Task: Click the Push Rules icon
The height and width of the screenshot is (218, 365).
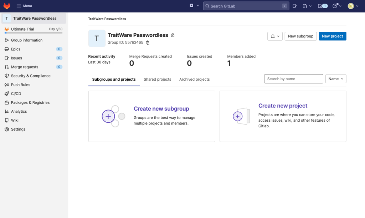Action: tap(6, 85)
